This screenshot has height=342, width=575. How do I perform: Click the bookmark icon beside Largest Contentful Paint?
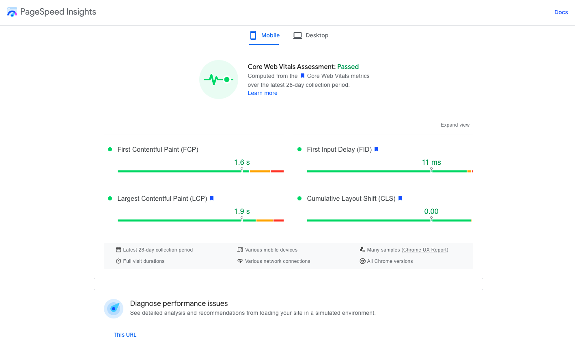[x=211, y=198]
